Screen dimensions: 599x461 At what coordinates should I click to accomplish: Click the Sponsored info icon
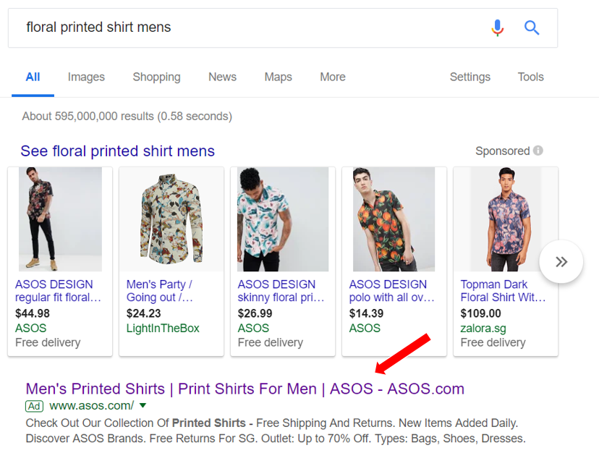[x=538, y=151]
